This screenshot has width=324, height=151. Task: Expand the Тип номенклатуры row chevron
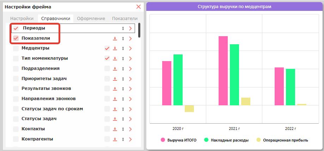(130, 59)
